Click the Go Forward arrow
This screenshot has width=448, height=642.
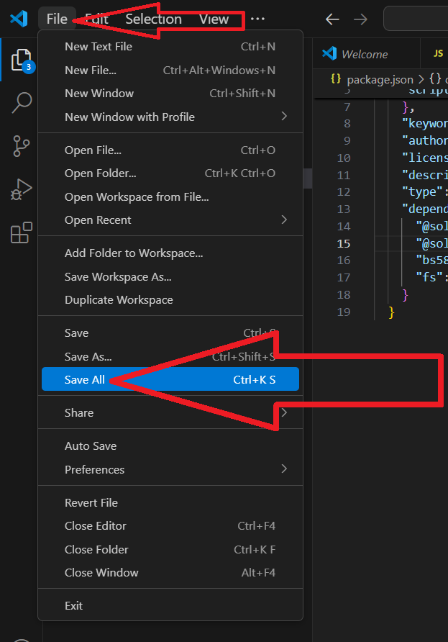[360, 19]
